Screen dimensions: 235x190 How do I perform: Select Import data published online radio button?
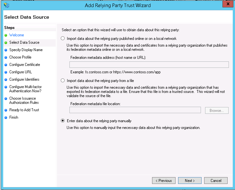click(63, 38)
